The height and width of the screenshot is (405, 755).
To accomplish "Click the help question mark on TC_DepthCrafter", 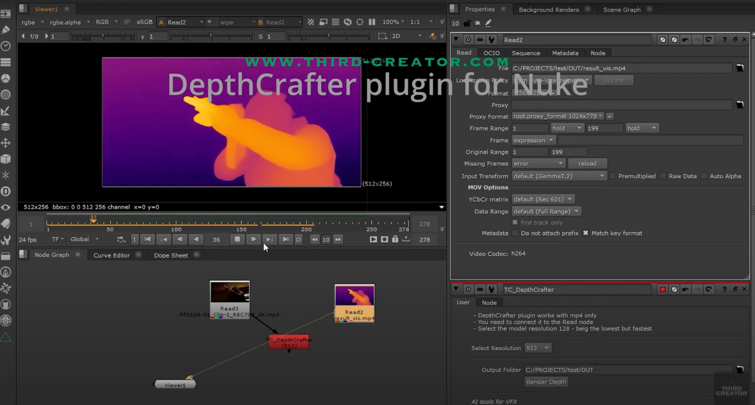I will click(724, 289).
